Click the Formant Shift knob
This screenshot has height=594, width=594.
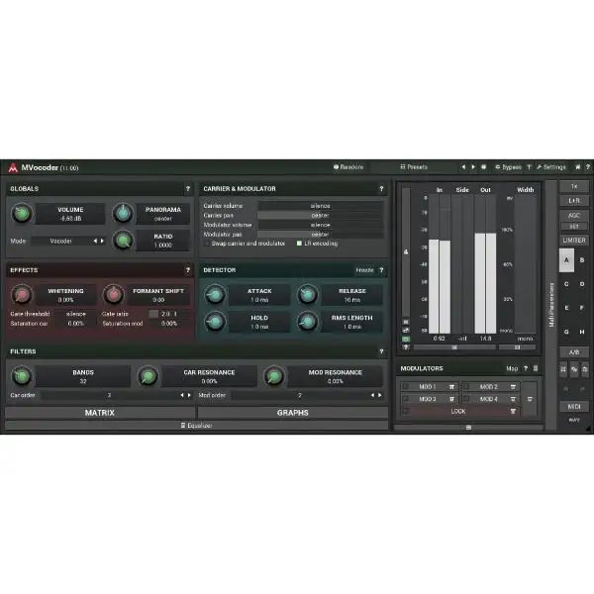pos(113,295)
